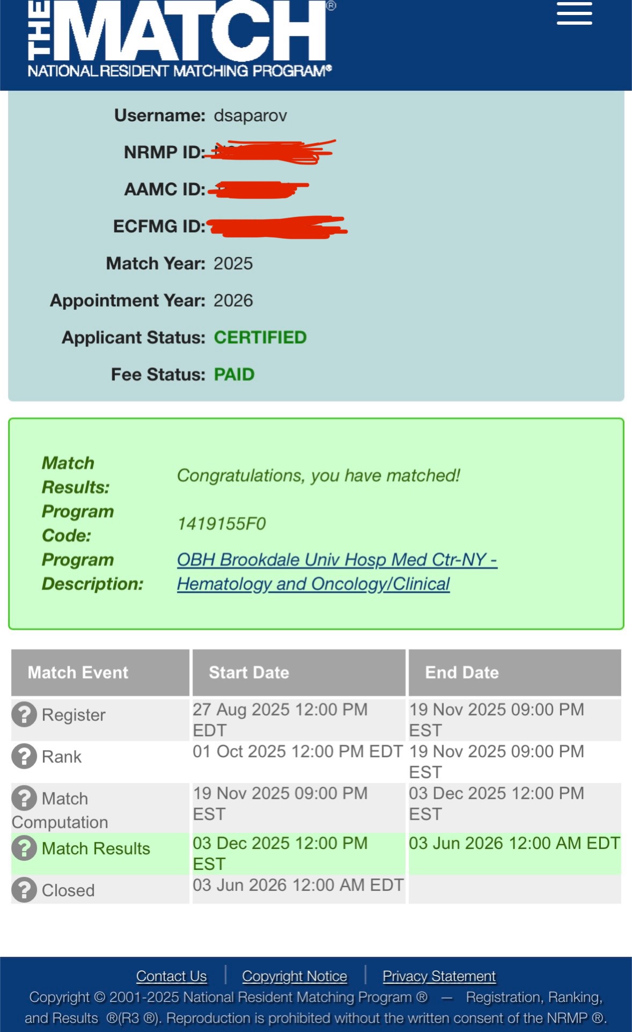Viewport: 632px width, 1032px height.
Task: Click the Hematology and Oncology/Clinical link line
Action: click(x=313, y=584)
